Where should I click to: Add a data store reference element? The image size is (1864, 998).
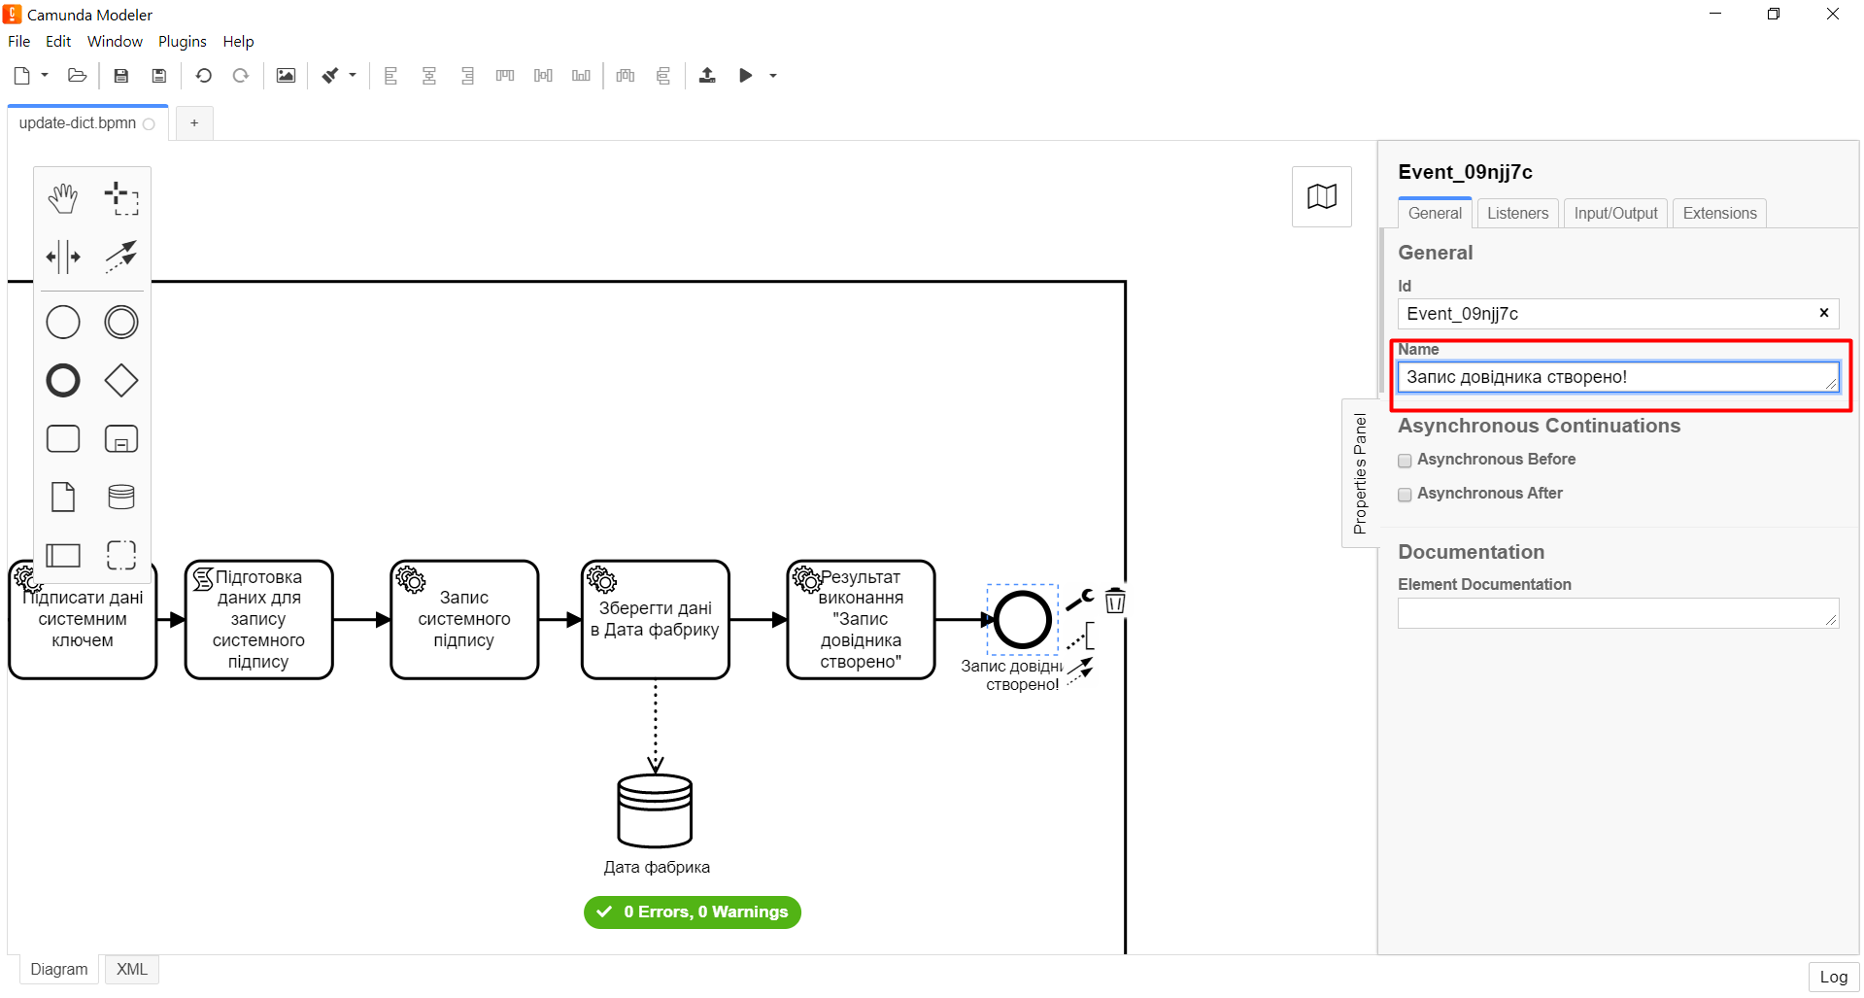[x=121, y=497]
